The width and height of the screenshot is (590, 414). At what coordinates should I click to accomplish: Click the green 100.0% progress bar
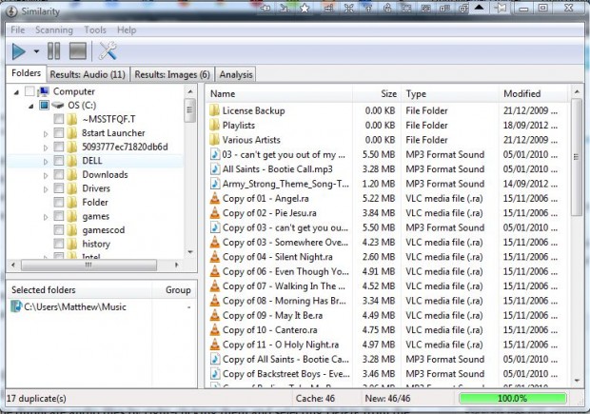[513, 398]
